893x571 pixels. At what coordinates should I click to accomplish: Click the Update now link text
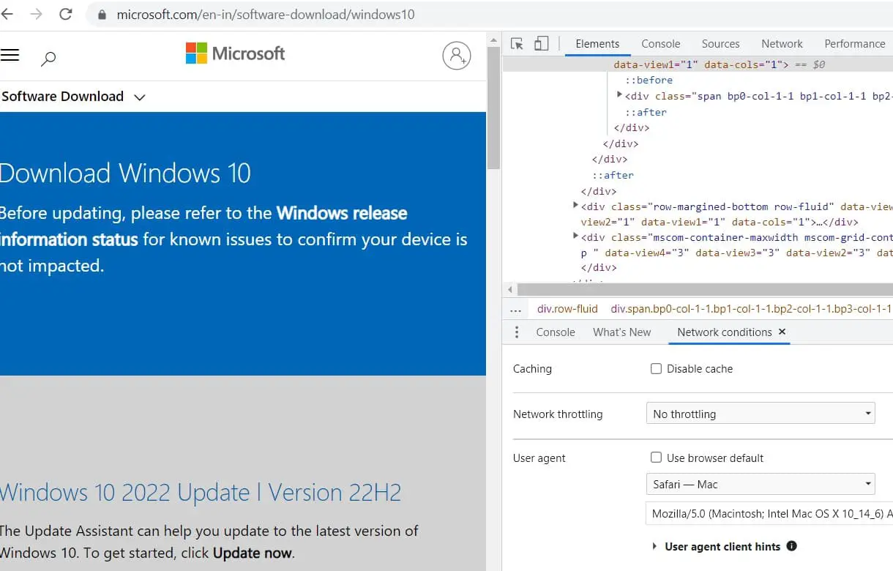[253, 553]
